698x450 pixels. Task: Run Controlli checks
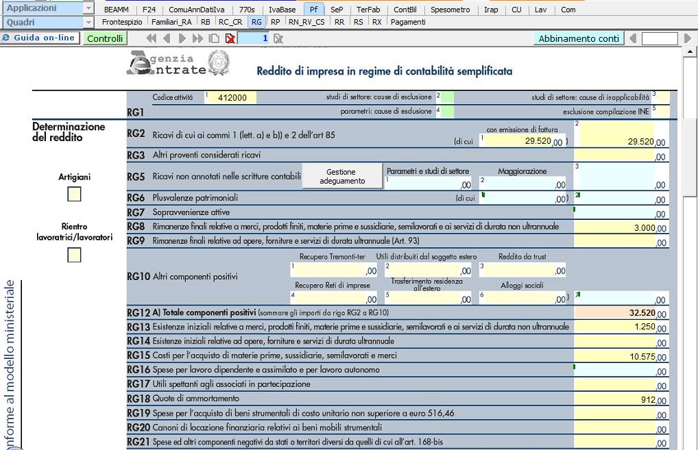click(105, 38)
